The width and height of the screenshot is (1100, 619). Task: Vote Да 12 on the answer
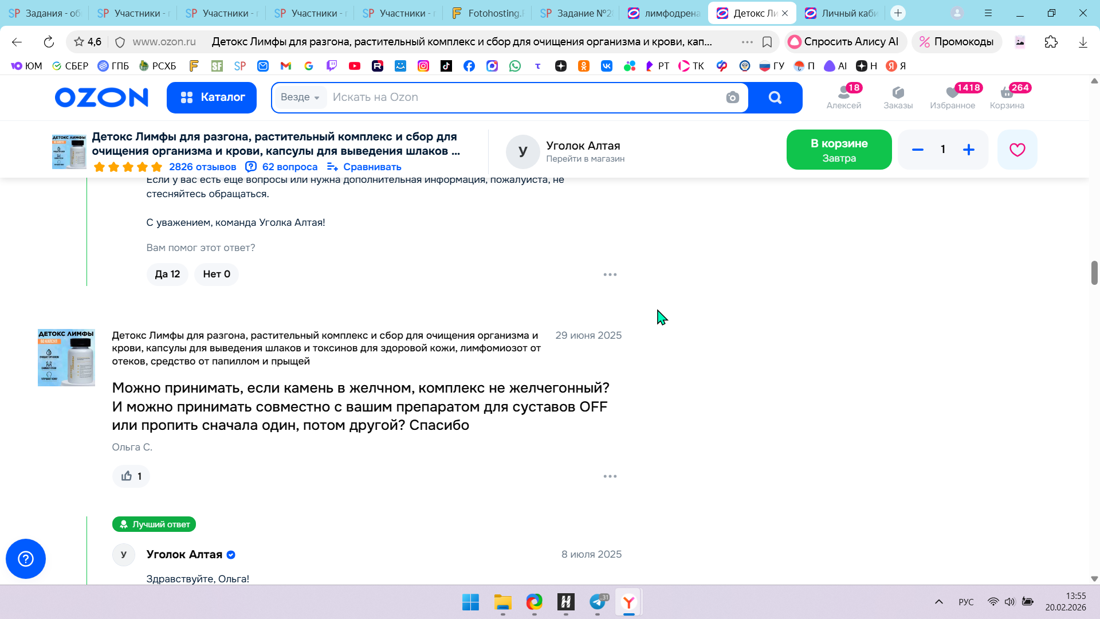pos(167,274)
